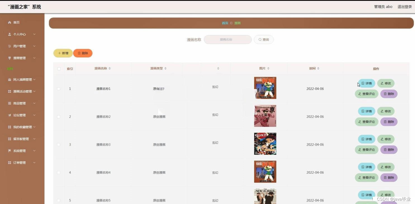The image size is (415, 204).
Task: Focus the 漫画名称 search input field
Action: (x=228, y=40)
